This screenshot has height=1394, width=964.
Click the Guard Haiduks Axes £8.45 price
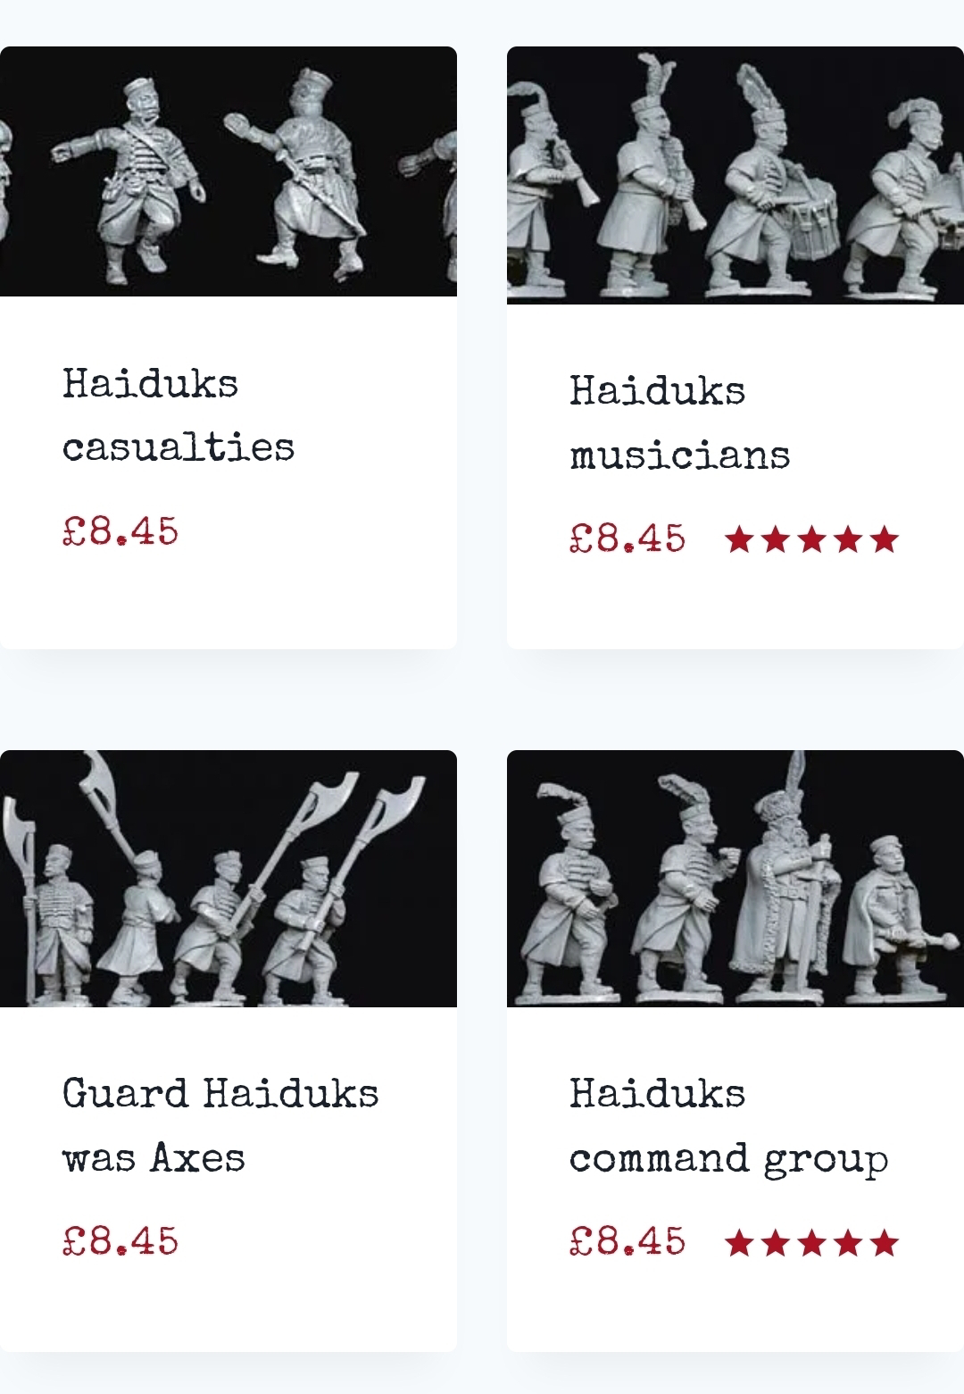click(x=120, y=1241)
